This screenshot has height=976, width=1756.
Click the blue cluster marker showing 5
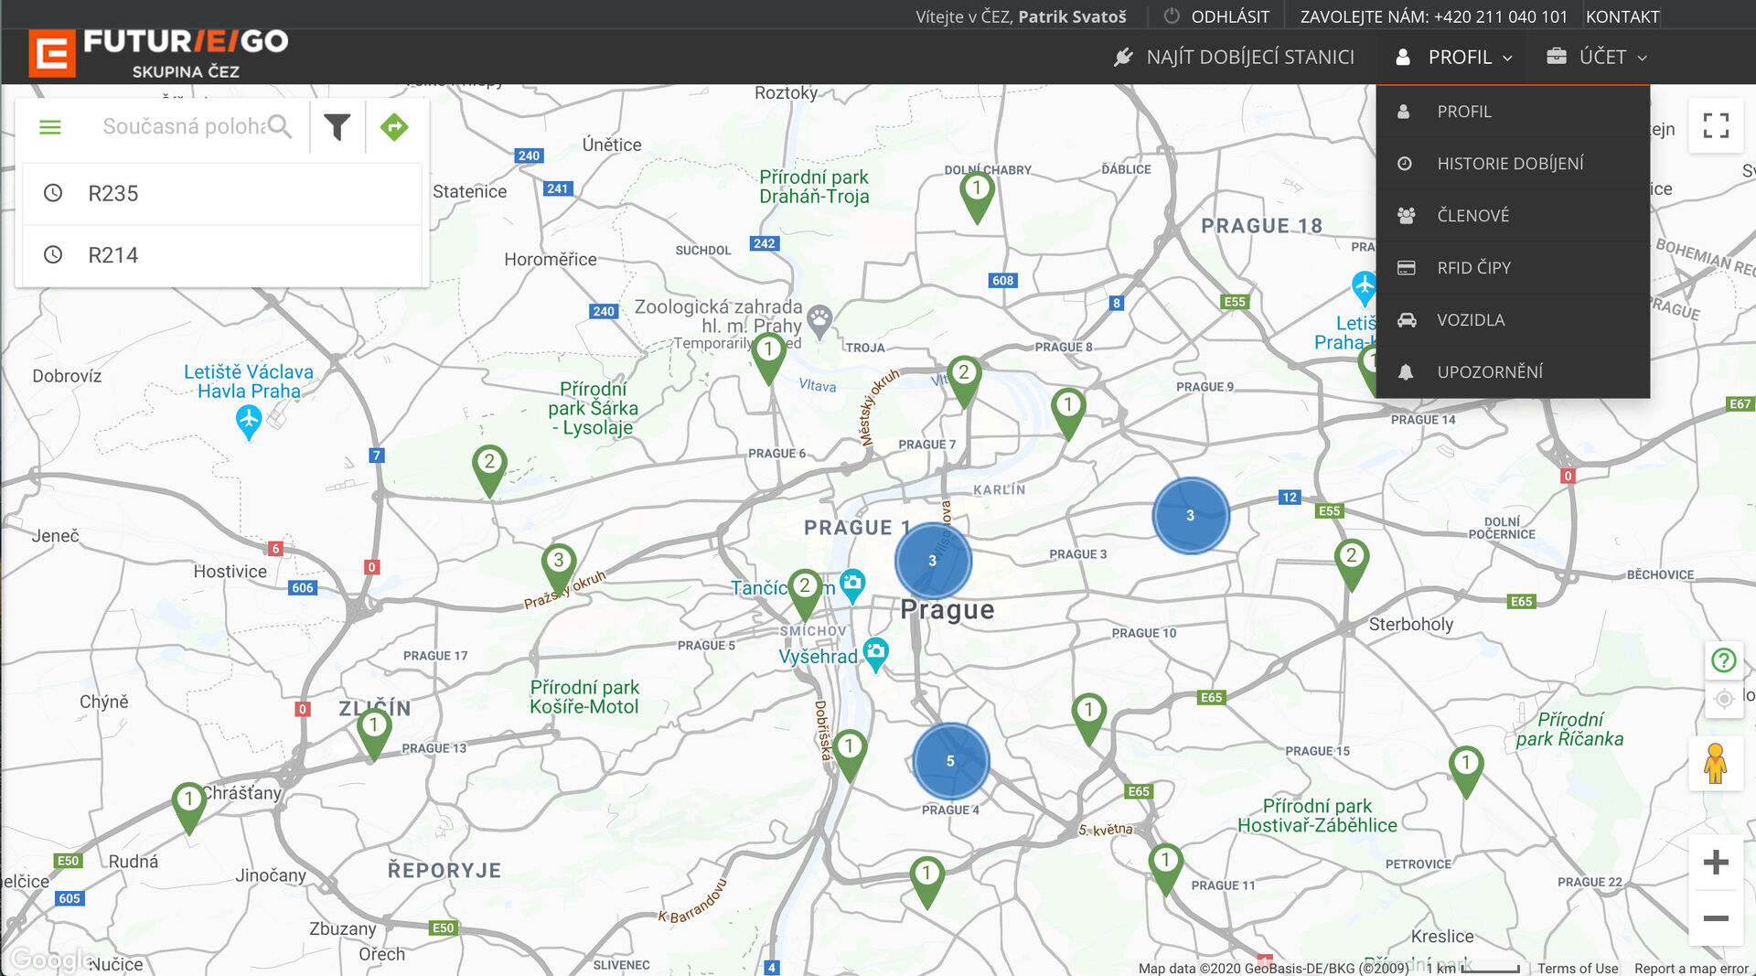click(x=950, y=761)
